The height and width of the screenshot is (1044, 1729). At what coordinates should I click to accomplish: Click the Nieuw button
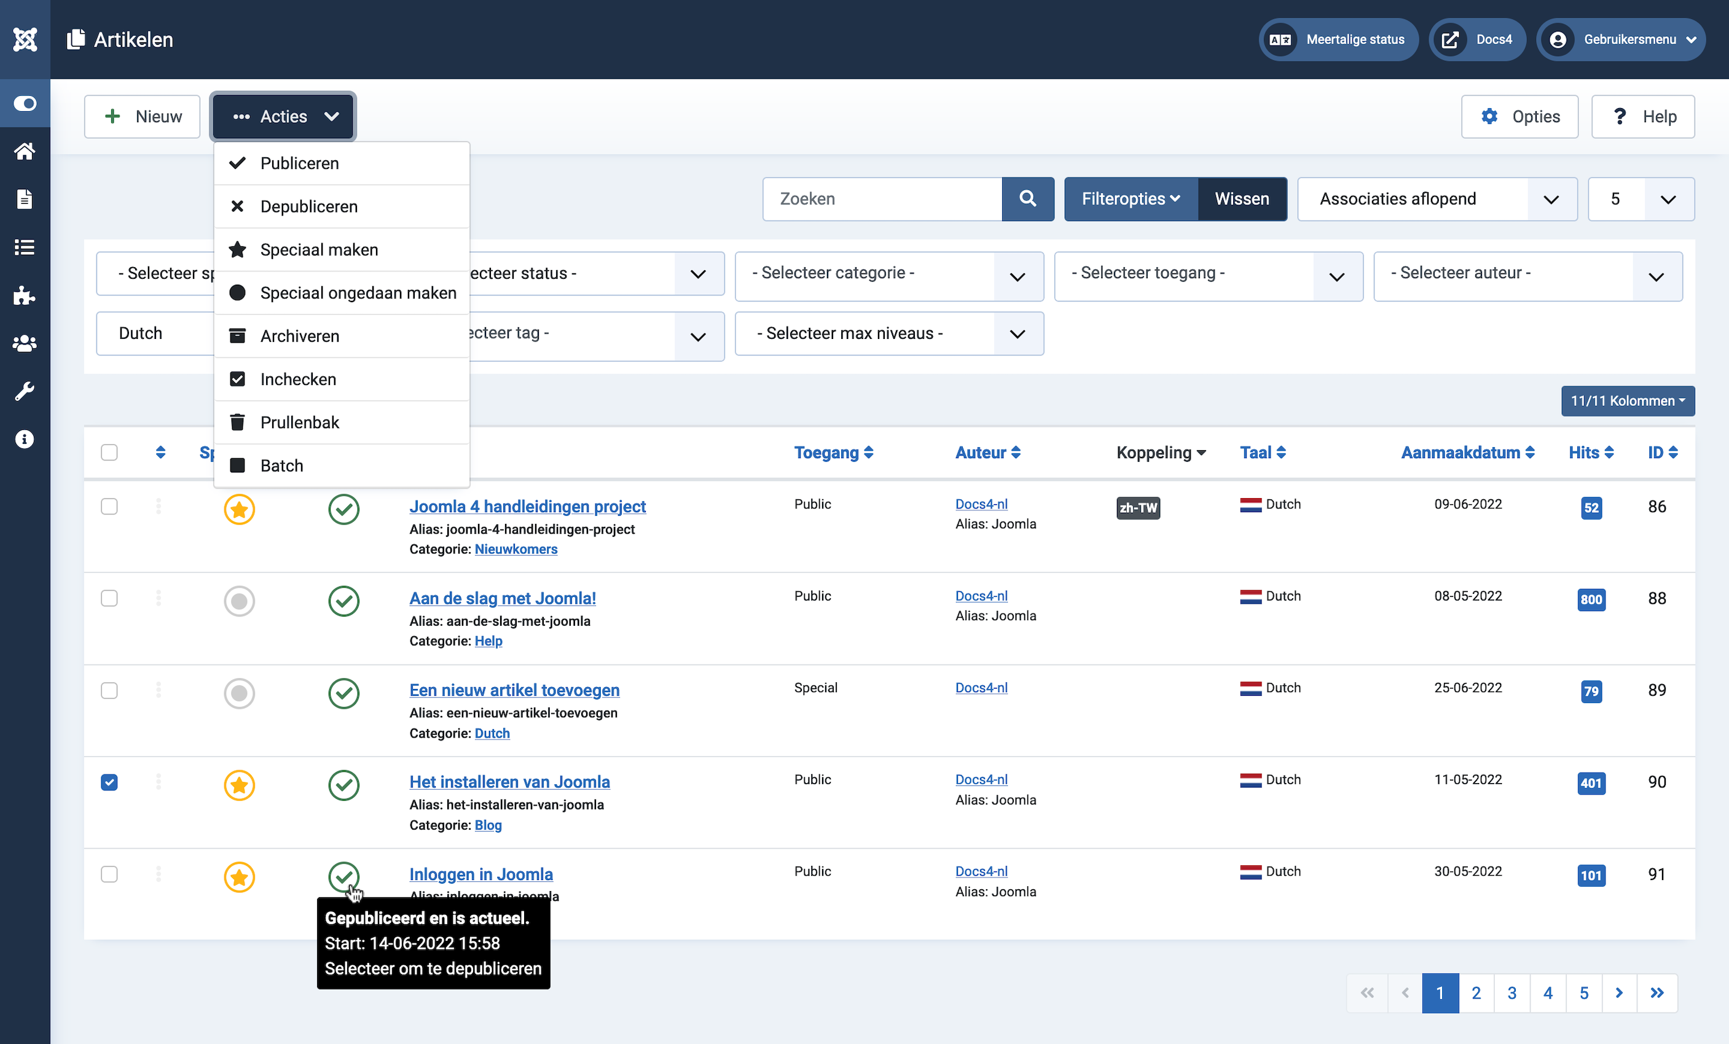[x=143, y=117]
